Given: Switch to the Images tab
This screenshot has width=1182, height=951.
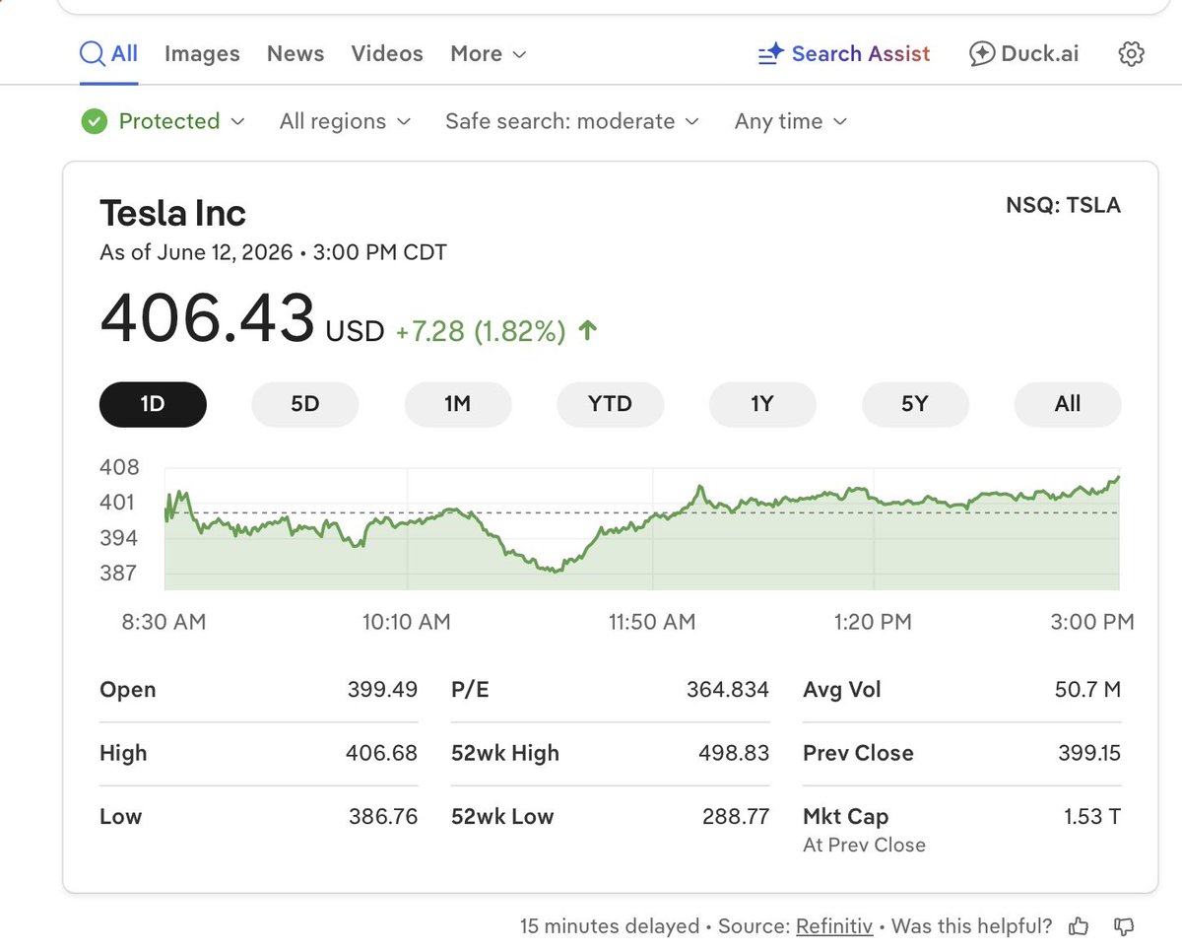Looking at the screenshot, I should pyautogui.click(x=202, y=54).
